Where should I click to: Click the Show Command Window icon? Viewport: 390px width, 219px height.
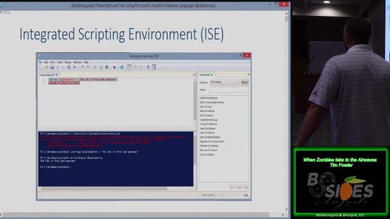(148, 67)
